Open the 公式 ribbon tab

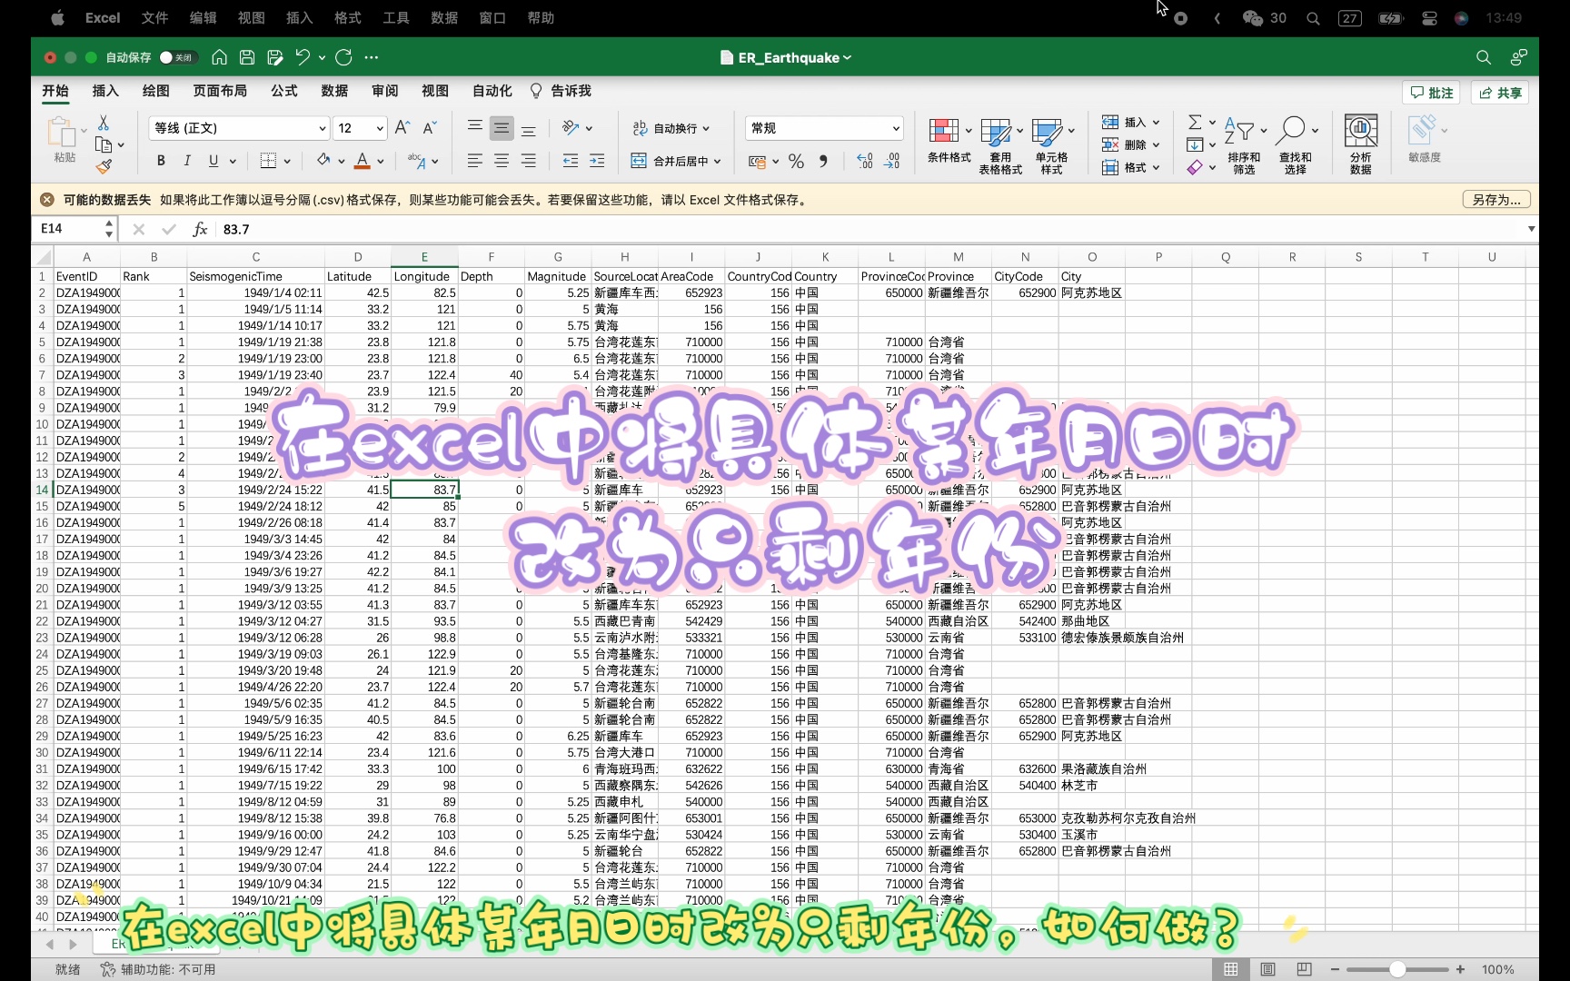pyautogui.click(x=284, y=91)
